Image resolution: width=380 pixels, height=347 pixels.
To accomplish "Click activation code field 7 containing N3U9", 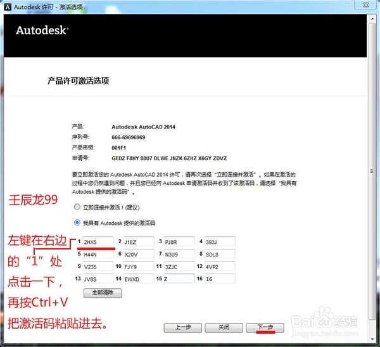I will point(179,254).
